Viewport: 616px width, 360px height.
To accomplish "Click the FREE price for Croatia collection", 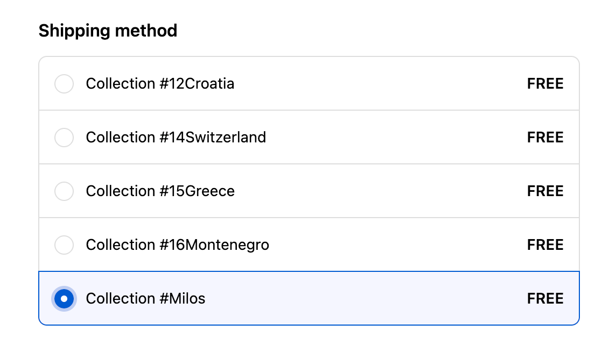I will tap(545, 84).
